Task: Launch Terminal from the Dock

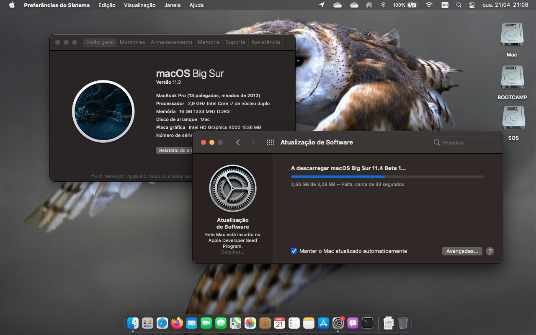Action: (367, 323)
